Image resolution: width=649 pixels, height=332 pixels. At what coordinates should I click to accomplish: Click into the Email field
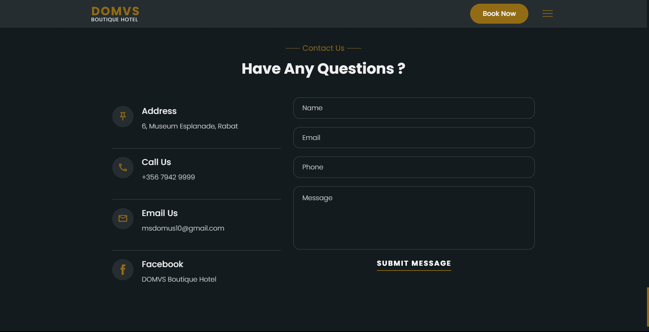click(414, 138)
